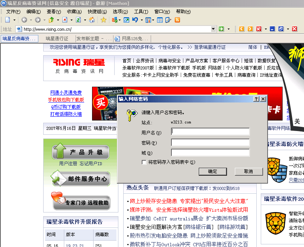Open the 选项(O) menu

click(120, 12)
